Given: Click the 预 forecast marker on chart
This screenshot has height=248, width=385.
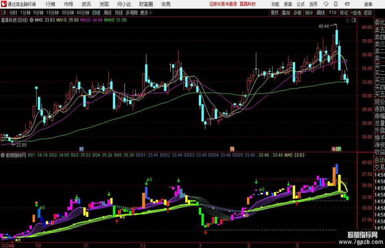Looking at the screenshot, I should pos(232,149).
